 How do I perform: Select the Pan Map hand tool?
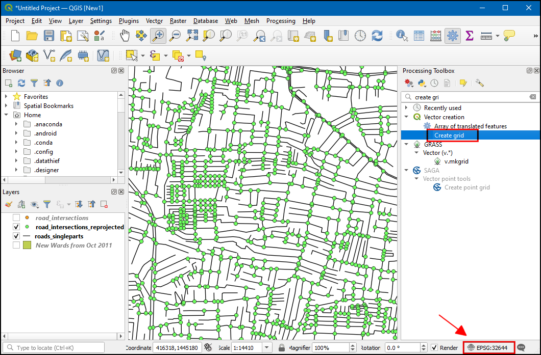(x=125, y=36)
